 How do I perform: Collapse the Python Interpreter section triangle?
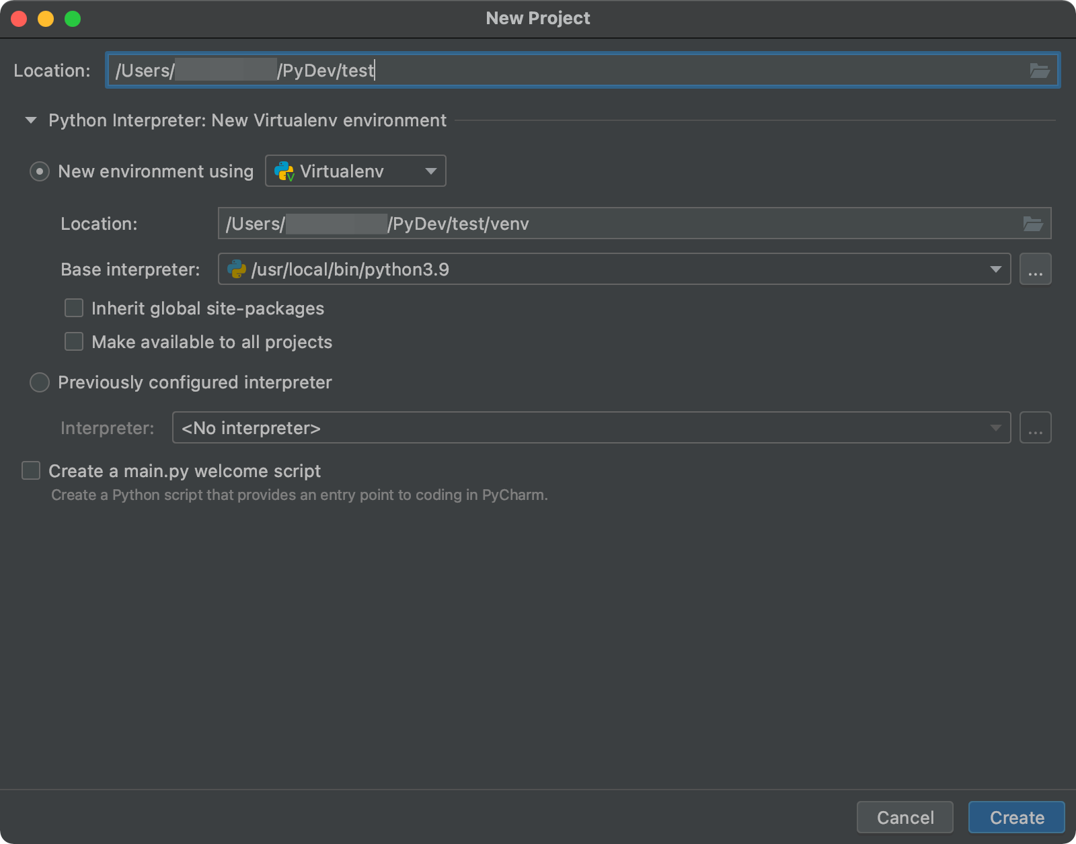31,120
